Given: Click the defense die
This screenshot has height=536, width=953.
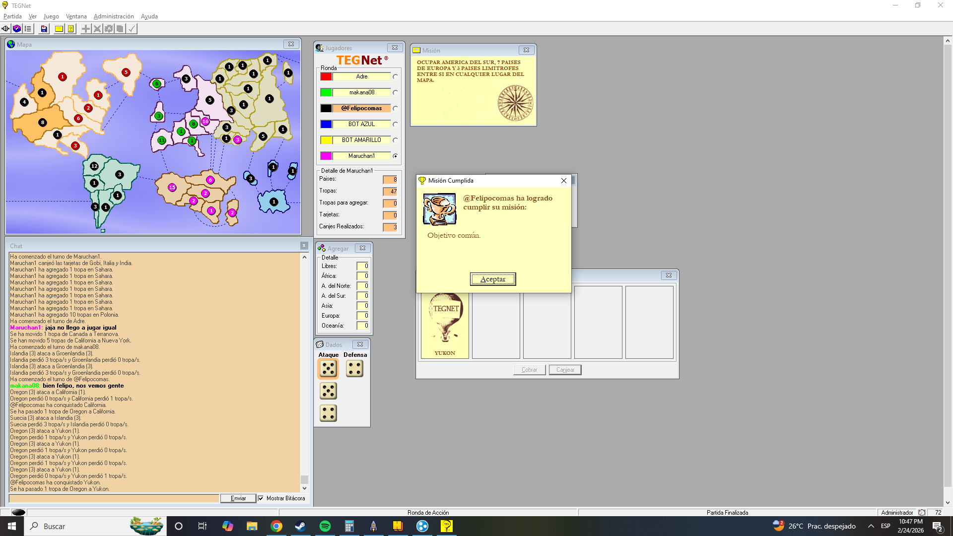Looking at the screenshot, I should click(x=354, y=369).
